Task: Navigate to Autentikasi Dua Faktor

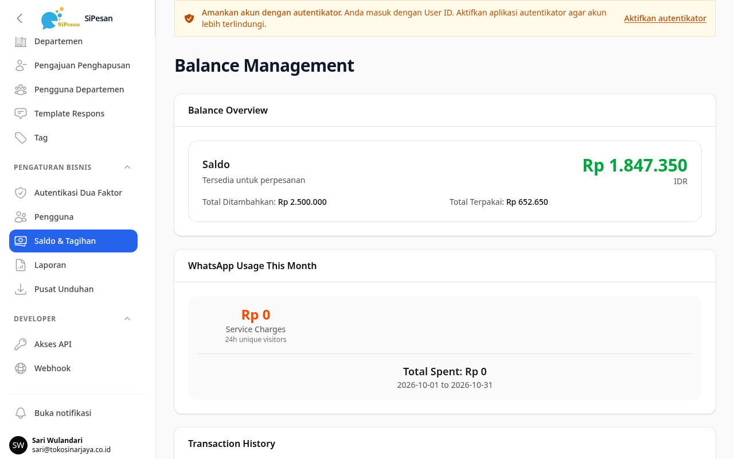Action: 73,193
